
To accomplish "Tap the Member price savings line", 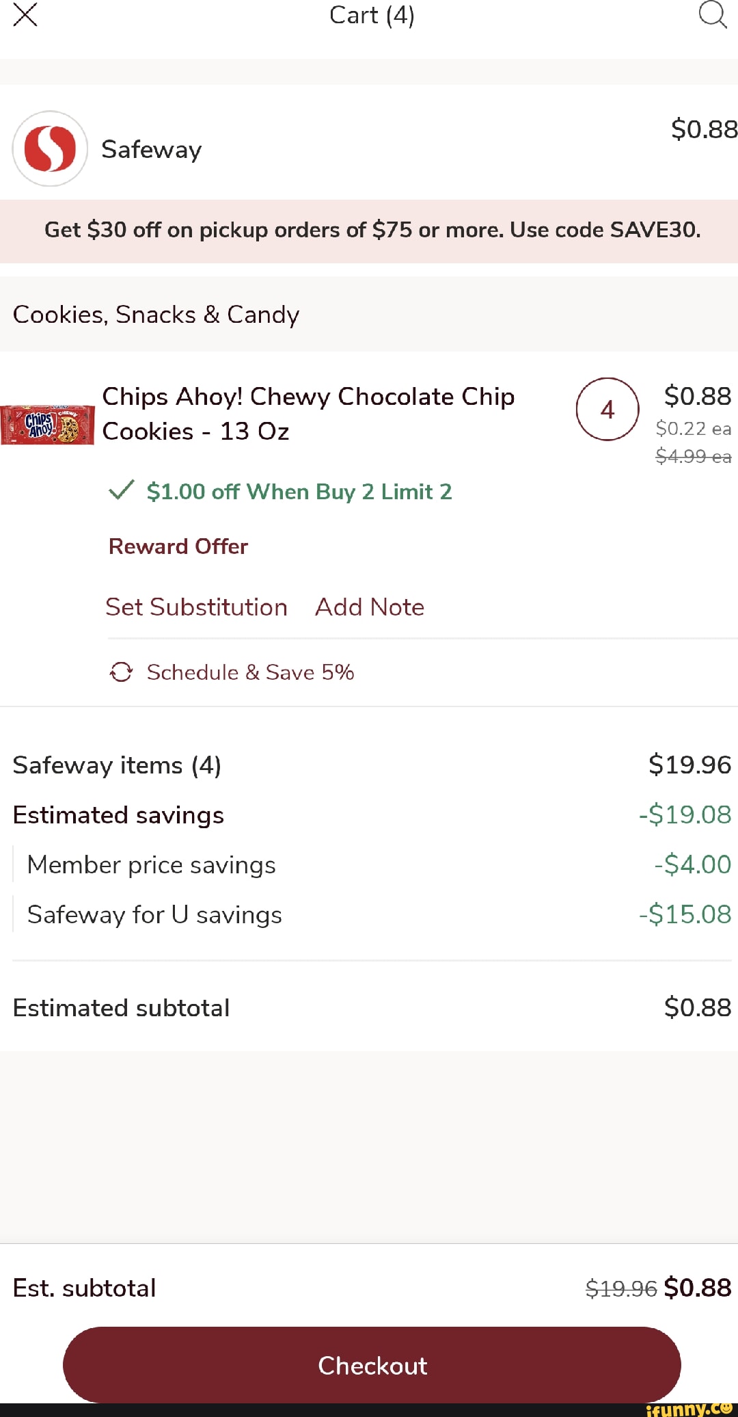I will tap(151, 865).
